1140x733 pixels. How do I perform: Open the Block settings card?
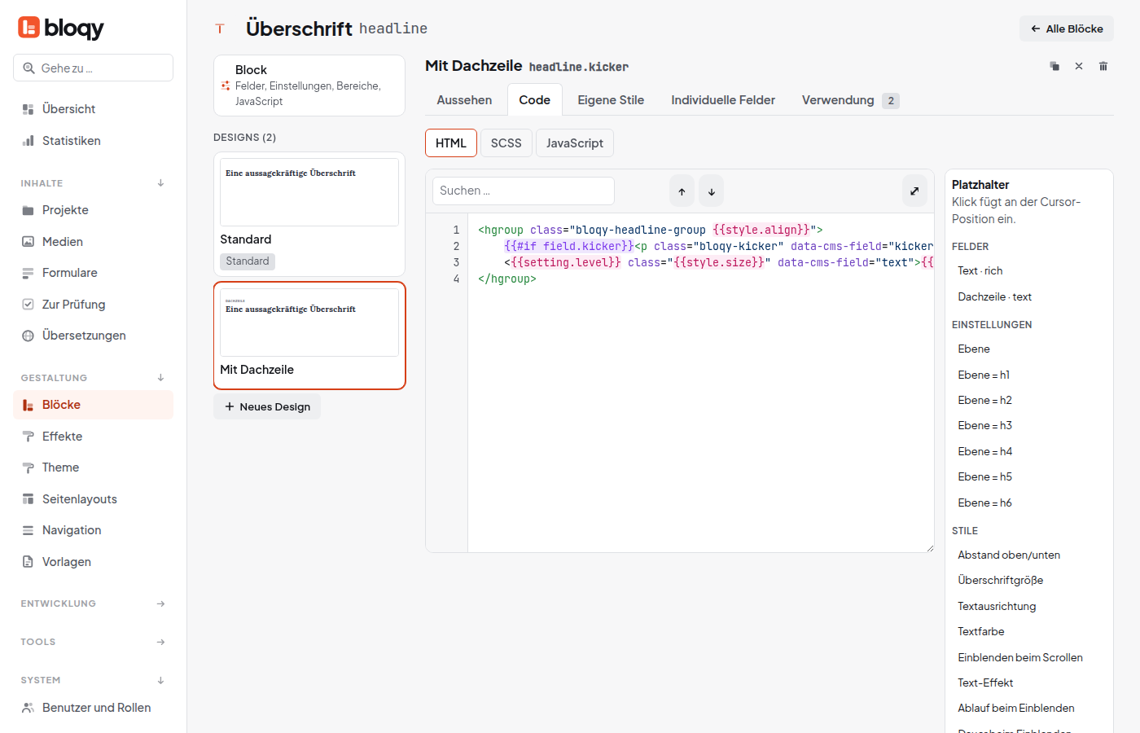point(309,86)
